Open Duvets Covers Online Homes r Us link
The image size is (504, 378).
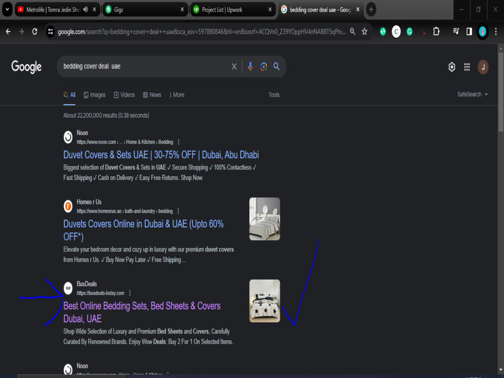(143, 230)
